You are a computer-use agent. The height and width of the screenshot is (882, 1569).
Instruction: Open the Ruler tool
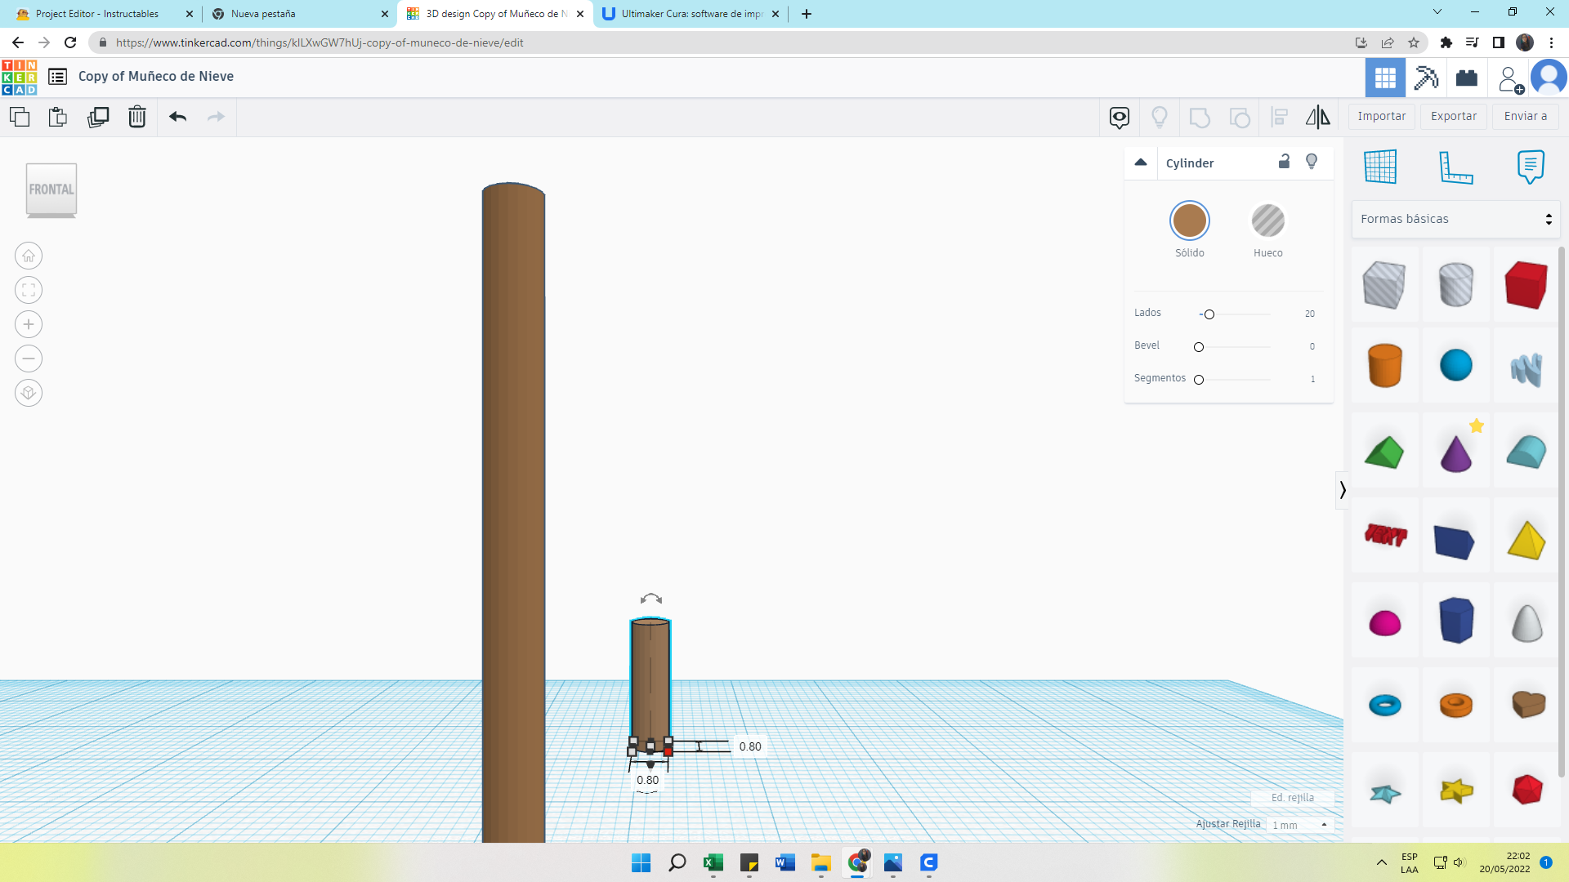pyautogui.click(x=1455, y=167)
